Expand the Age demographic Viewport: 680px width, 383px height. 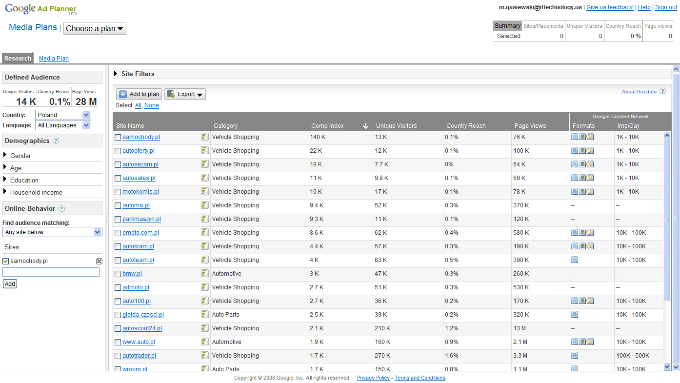click(x=5, y=167)
